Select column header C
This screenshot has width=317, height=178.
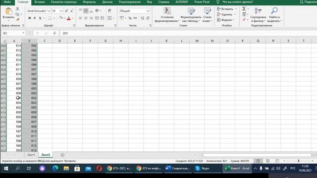click(x=45, y=41)
